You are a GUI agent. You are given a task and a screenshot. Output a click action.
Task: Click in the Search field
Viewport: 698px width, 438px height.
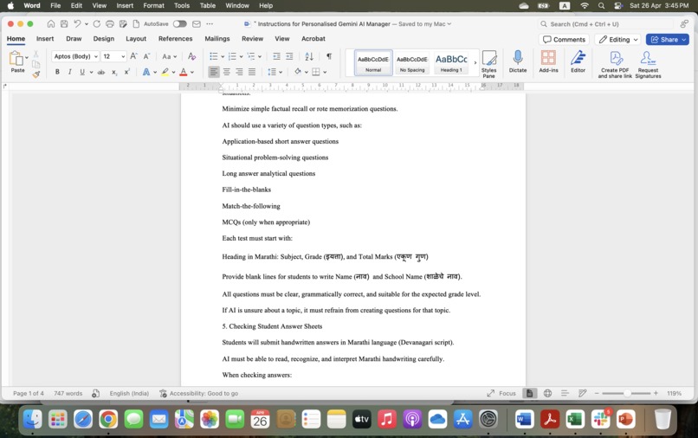pos(606,24)
